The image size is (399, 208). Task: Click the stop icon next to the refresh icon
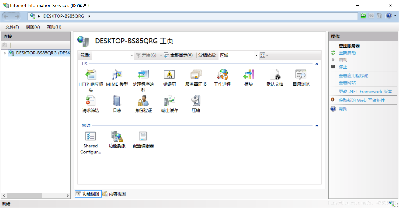tap(371, 16)
